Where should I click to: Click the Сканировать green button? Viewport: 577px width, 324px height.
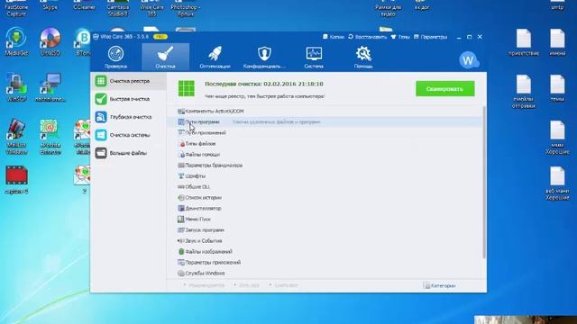pos(444,89)
